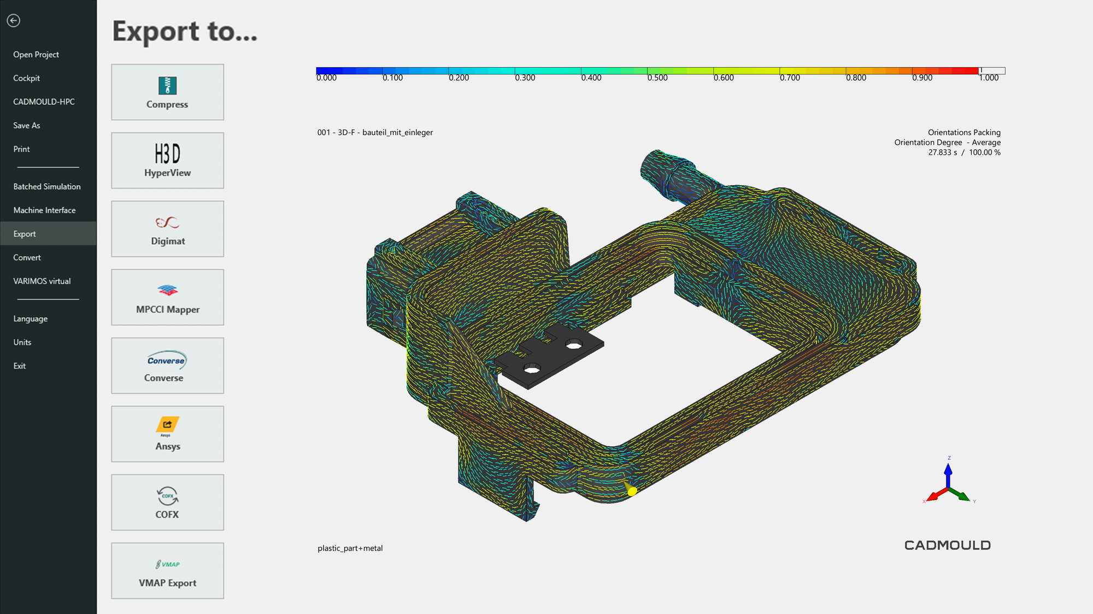The image size is (1093, 614).
Task: Open VARIMOS virtual option
Action: point(42,281)
